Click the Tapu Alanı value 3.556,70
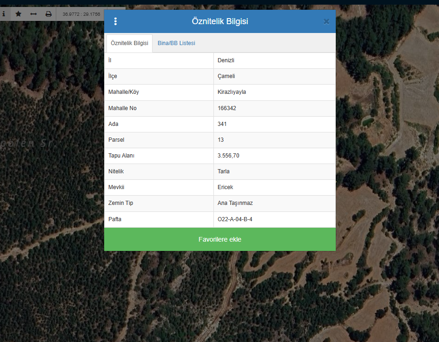 tap(228, 156)
